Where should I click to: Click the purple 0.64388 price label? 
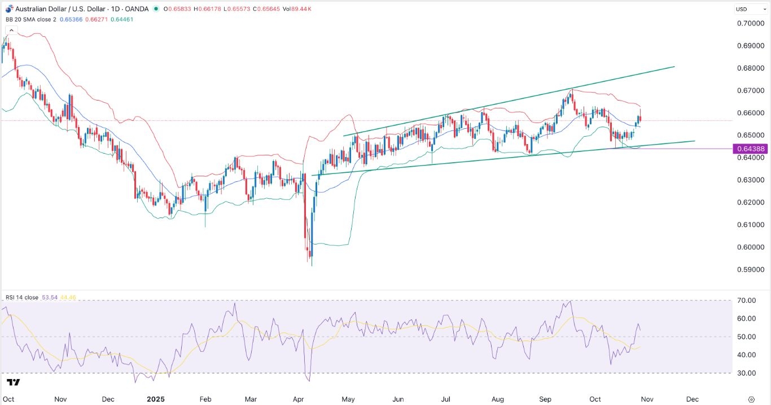[751, 149]
